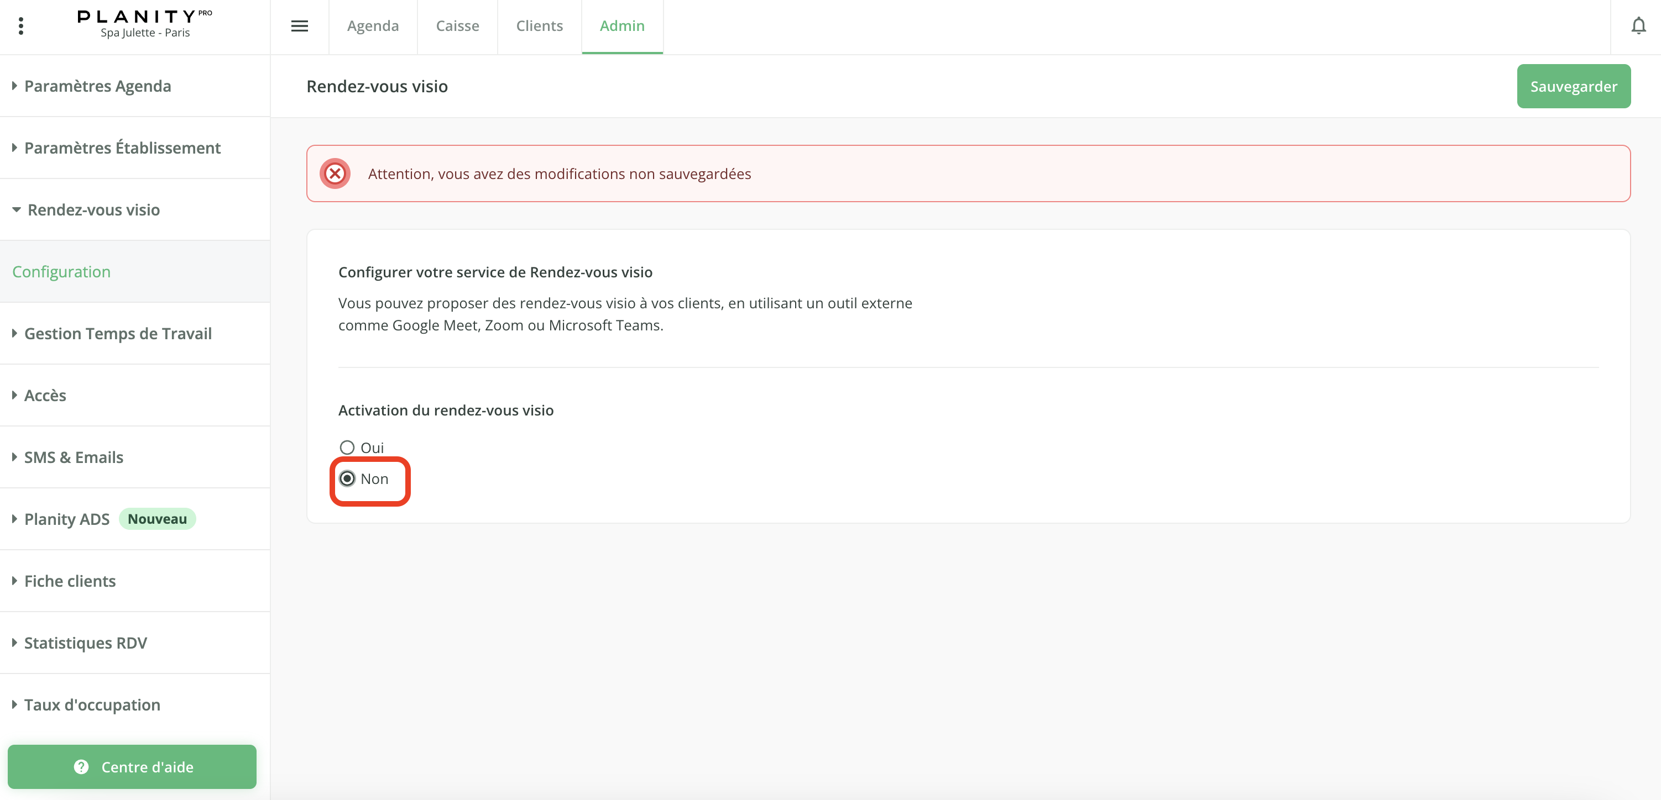Viewport: 1661px width, 800px height.
Task: Select the Oui radio button
Action: pos(347,447)
